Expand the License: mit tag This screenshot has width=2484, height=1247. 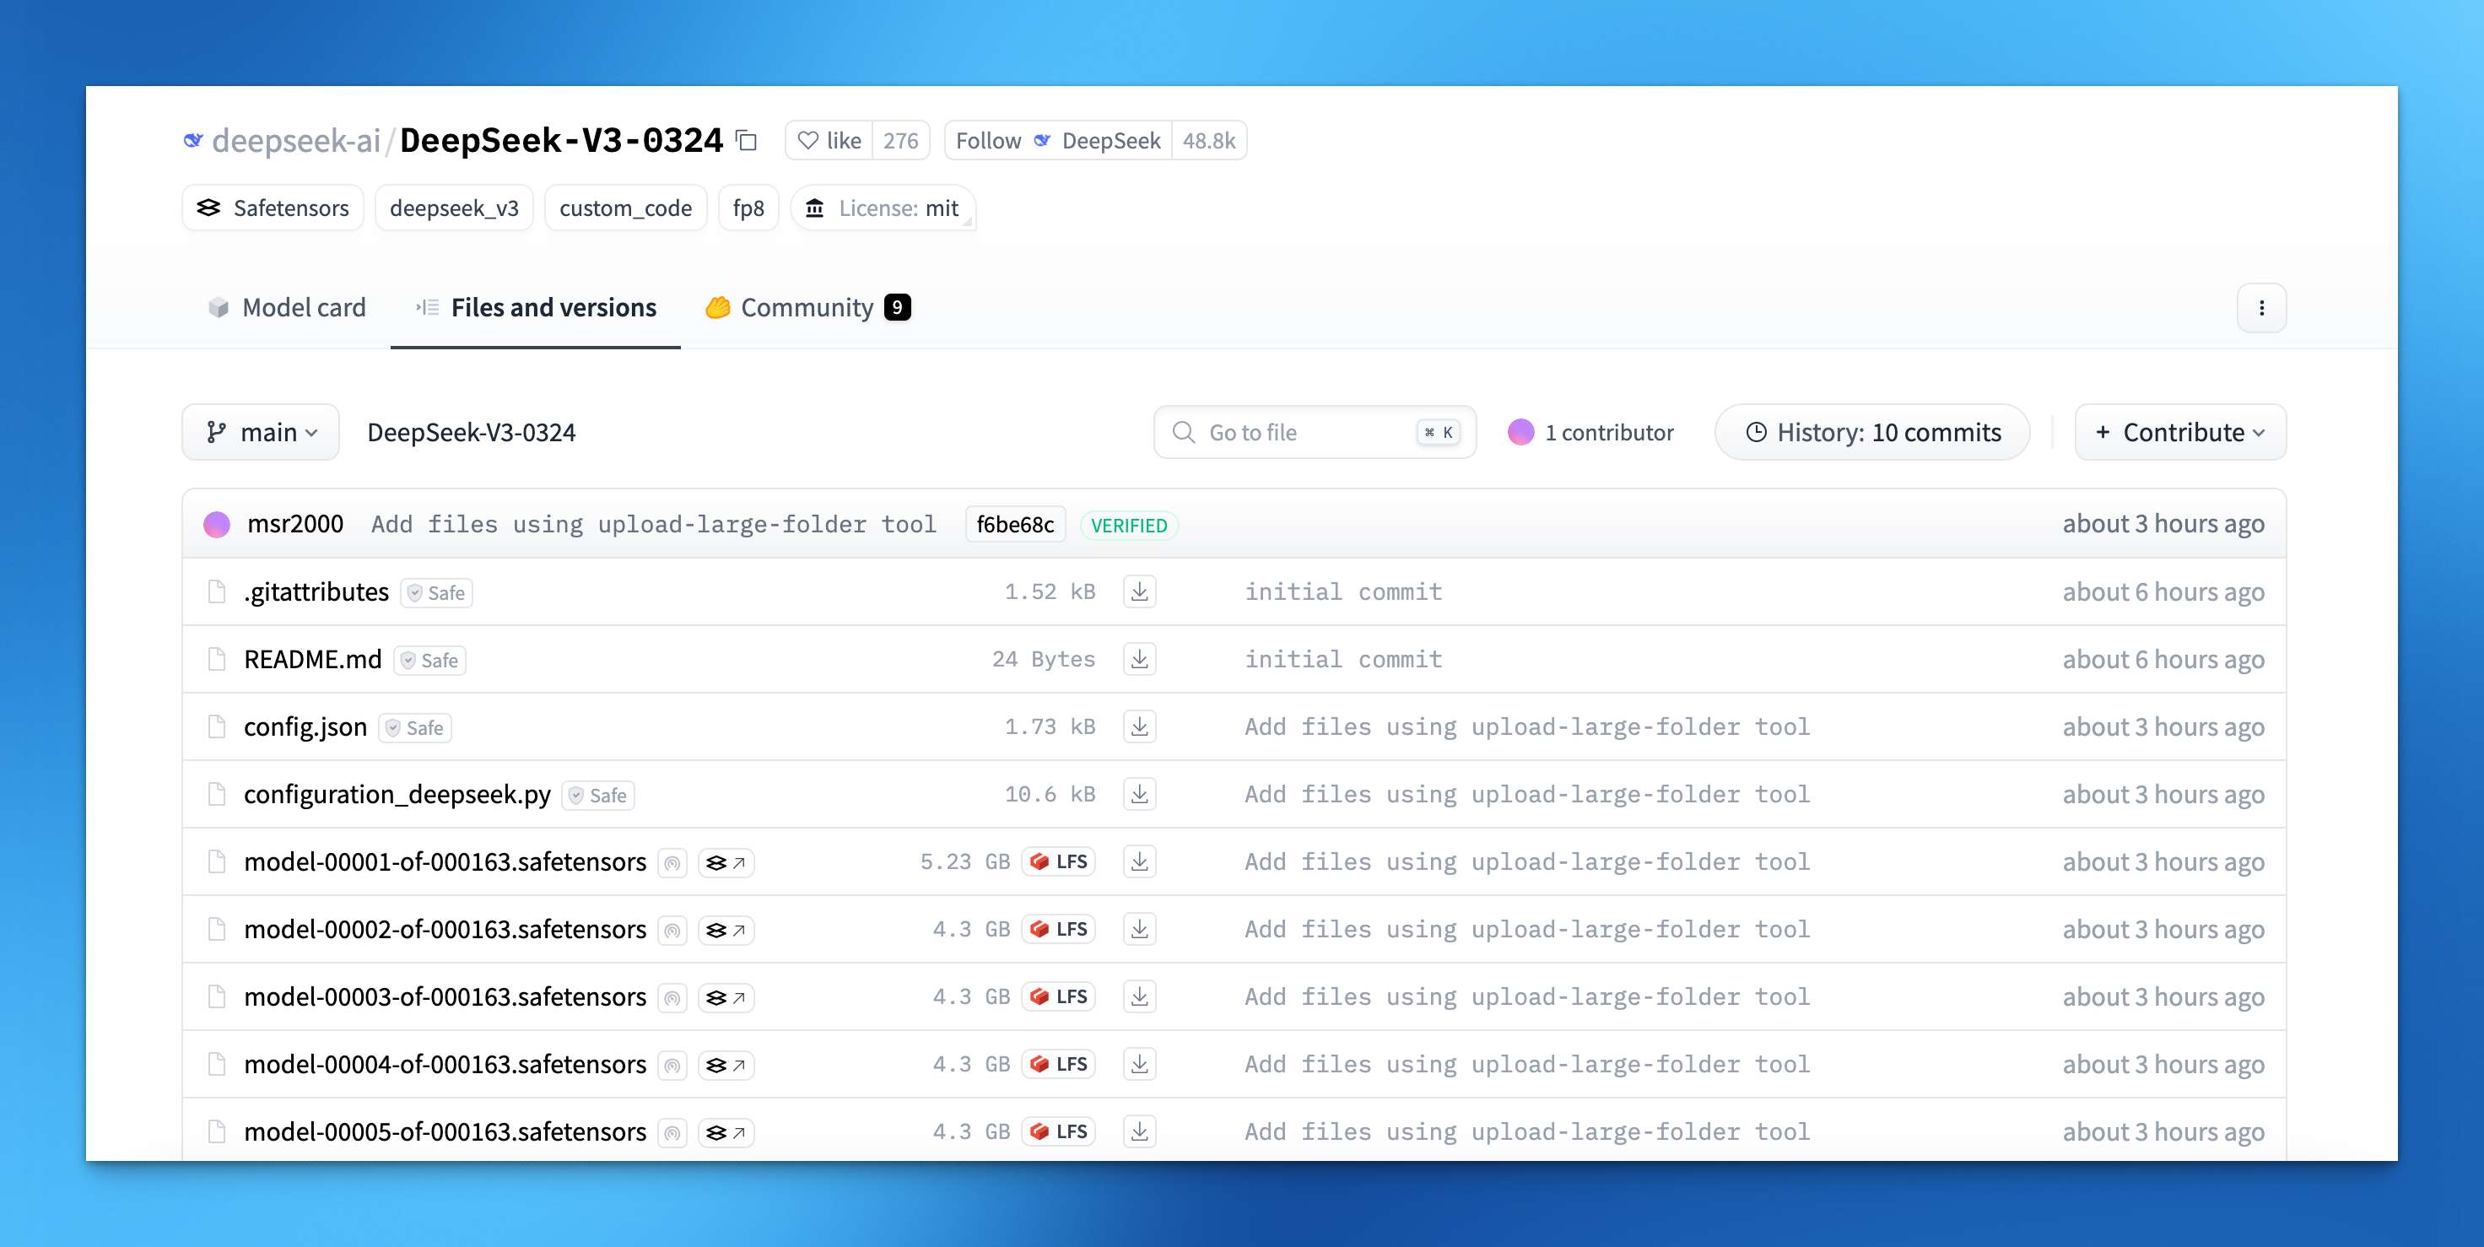click(883, 208)
